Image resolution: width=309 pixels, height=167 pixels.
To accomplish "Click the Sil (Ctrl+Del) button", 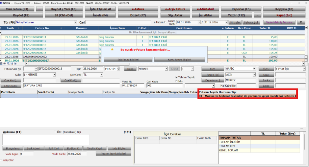I will pyautogui.click(x=64, y=15).
